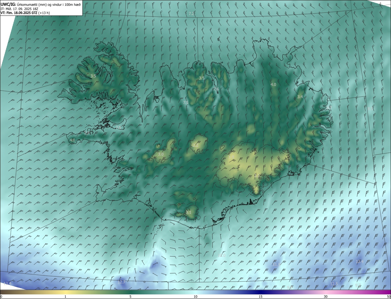Click the dark navy segment of the colour scale

(x=261, y=292)
